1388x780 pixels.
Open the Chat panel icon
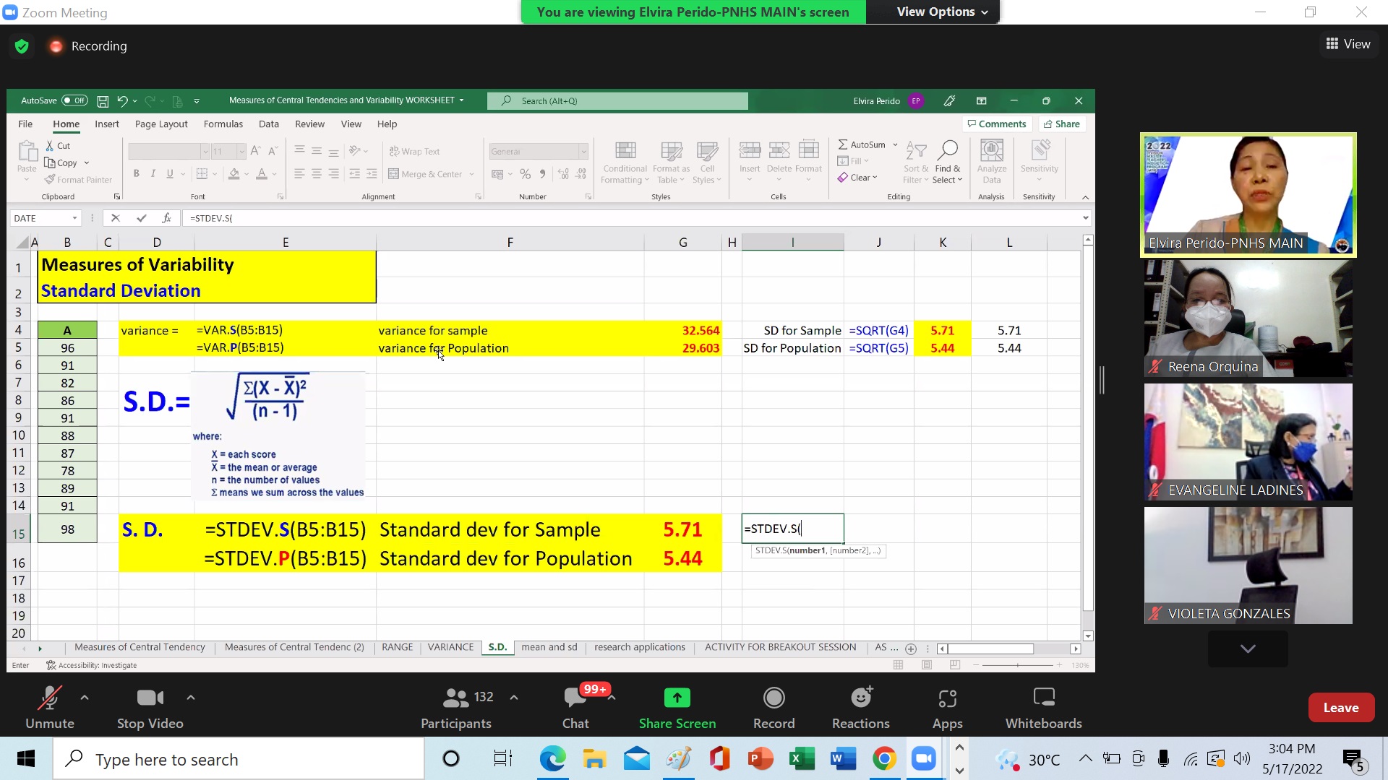[575, 698]
